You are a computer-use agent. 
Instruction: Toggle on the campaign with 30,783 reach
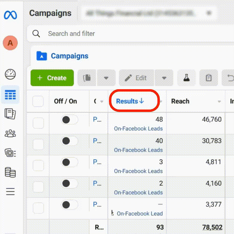69,141
